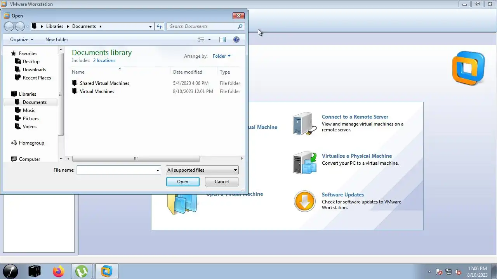Open the 2 locations link
The height and width of the screenshot is (279, 497).
(x=104, y=60)
